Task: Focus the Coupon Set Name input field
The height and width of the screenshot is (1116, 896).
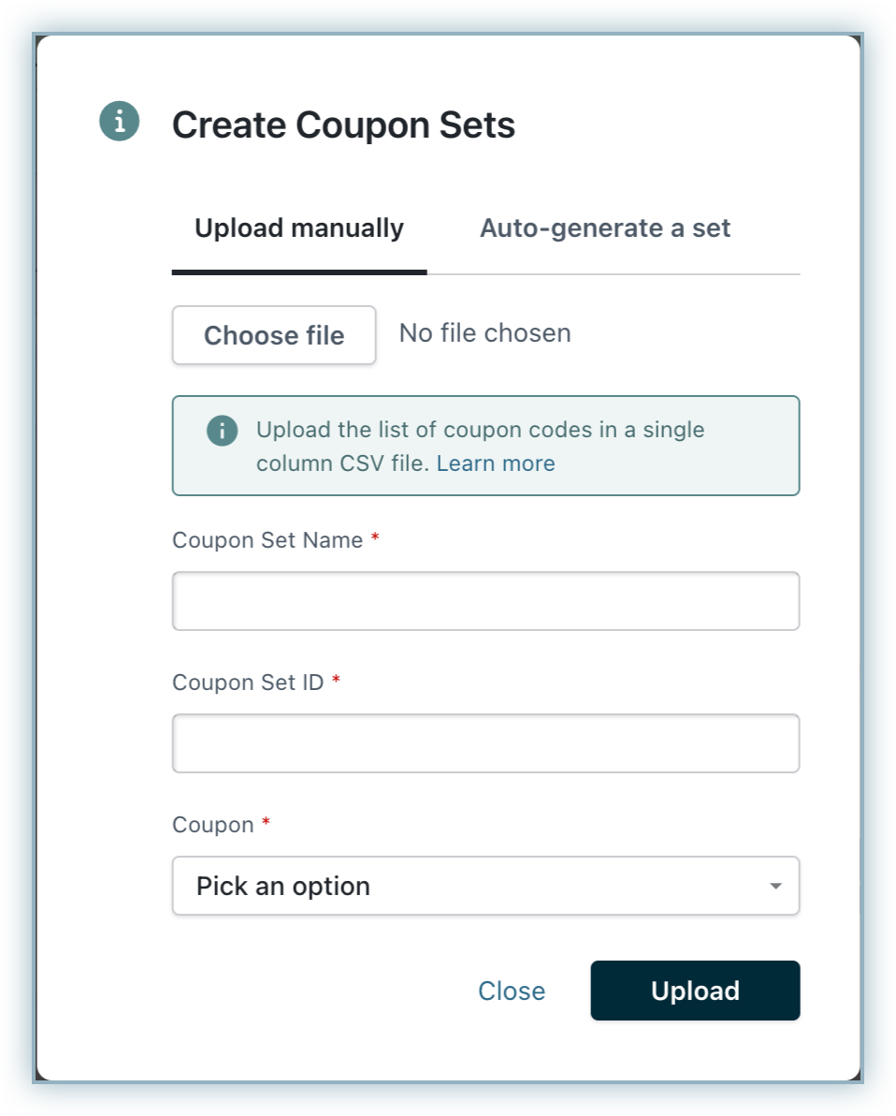Action: click(x=485, y=601)
